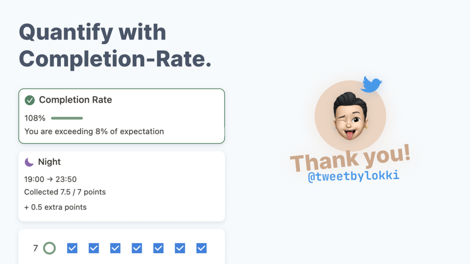Toggle the second blue checkbox in the row
Screen dimensions: 470x264
coord(94,248)
